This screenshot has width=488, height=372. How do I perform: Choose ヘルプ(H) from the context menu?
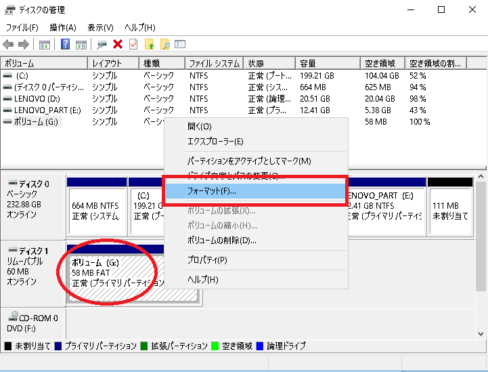[x=256, y=279]
